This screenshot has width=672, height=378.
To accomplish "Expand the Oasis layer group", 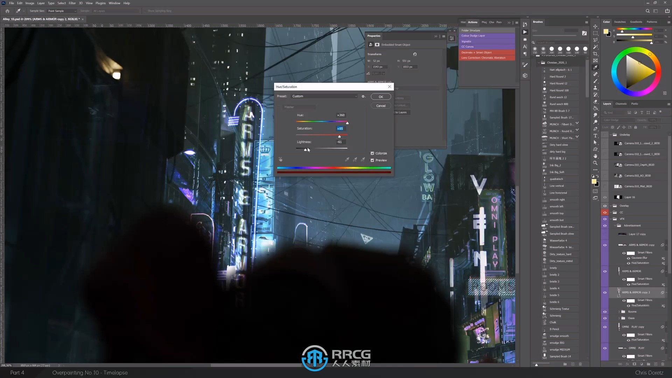I will [x=619, y=318].
